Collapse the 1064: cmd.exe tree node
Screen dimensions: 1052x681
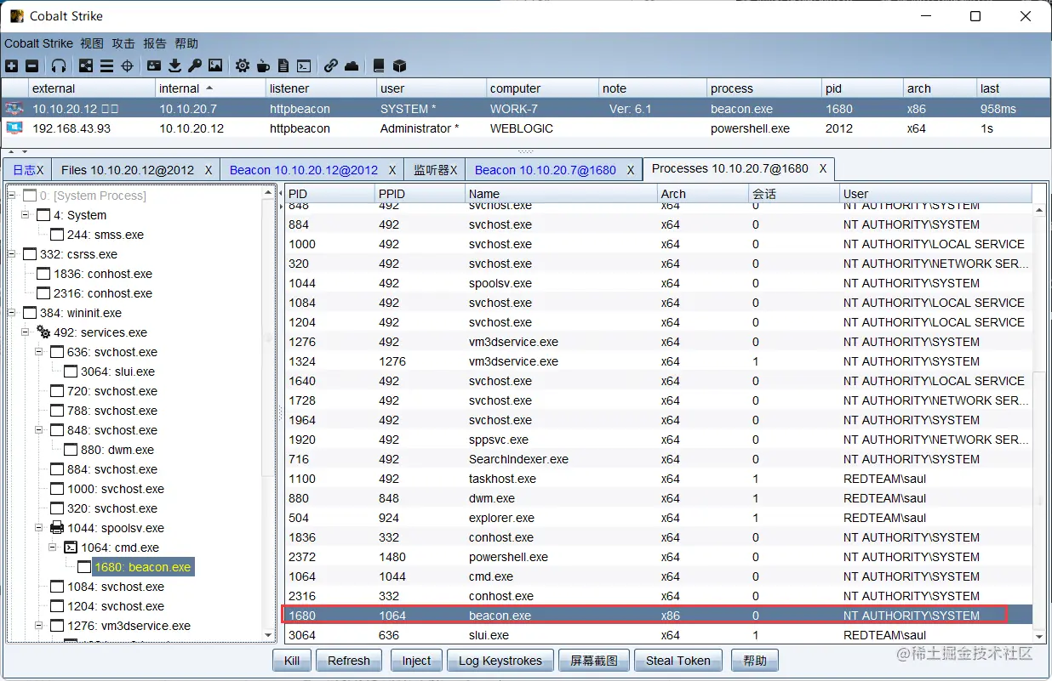[53, 548]
